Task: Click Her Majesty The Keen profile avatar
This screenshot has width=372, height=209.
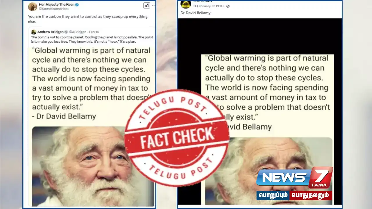Action: (x=32, y=6)
